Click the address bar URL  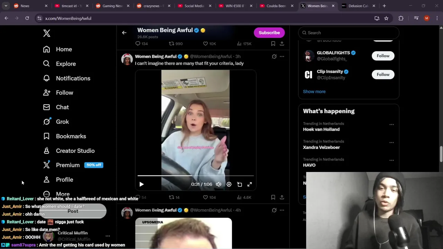(x=68, y=18)
